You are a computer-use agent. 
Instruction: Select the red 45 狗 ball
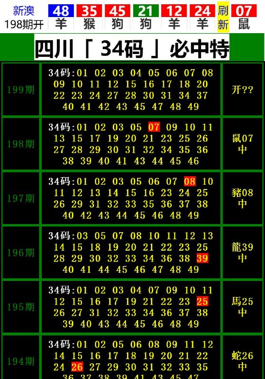pyautogui.click(x=118, y=18)
